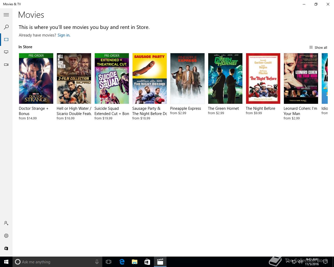Open Task View on the taskbar
Viewport: 334px width, 267px height.
pos(109,262)
